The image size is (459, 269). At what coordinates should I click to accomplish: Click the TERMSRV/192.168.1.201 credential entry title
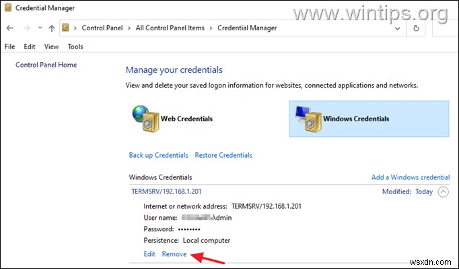coord(166,191)
